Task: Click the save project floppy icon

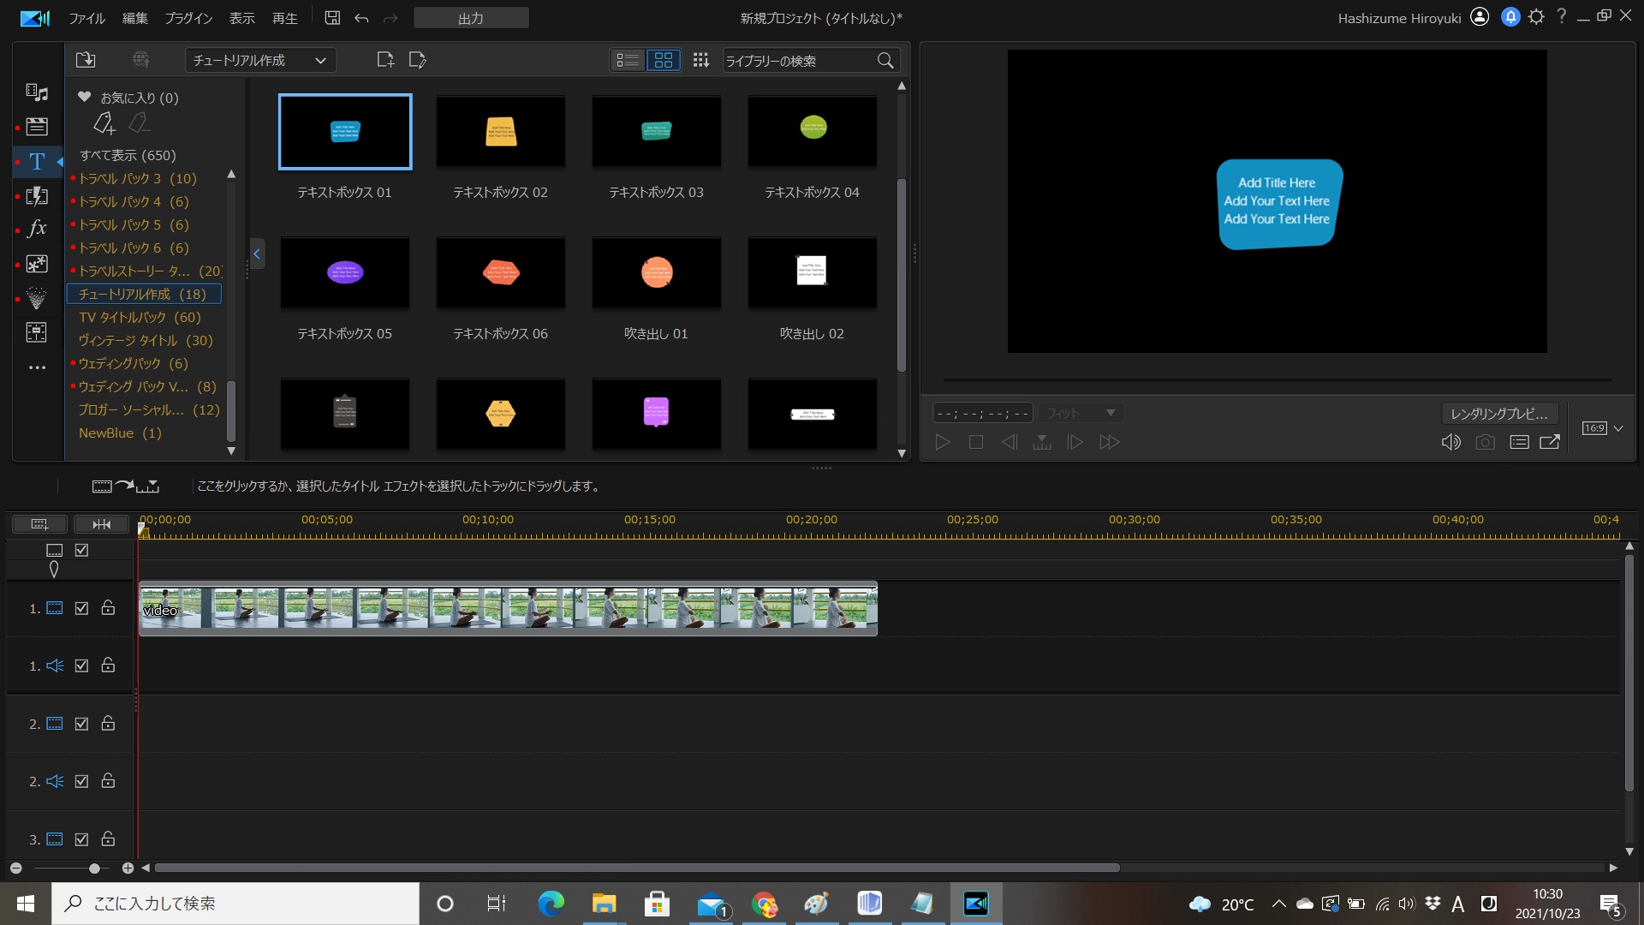Action: click(x=332, y=18)
